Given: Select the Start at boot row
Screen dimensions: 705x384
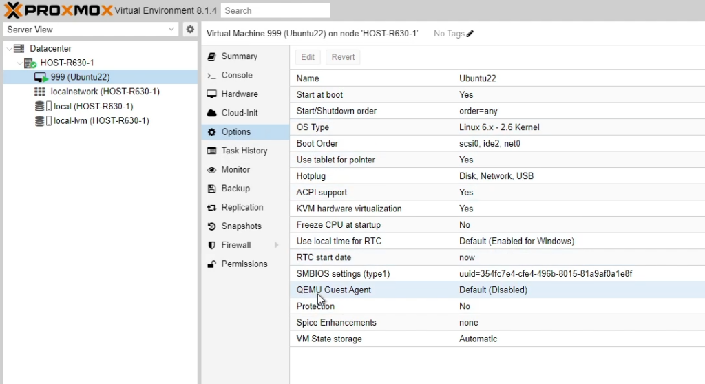Looking at the screenshot, I should 497,94.
